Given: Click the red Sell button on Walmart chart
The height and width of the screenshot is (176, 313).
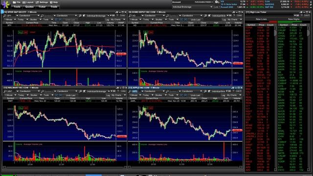Looking at the screenshot, I should 26,108.
